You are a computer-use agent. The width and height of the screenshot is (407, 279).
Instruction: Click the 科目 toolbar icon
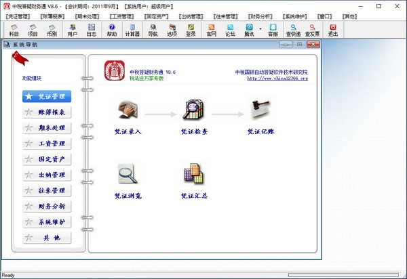(14, 29)
